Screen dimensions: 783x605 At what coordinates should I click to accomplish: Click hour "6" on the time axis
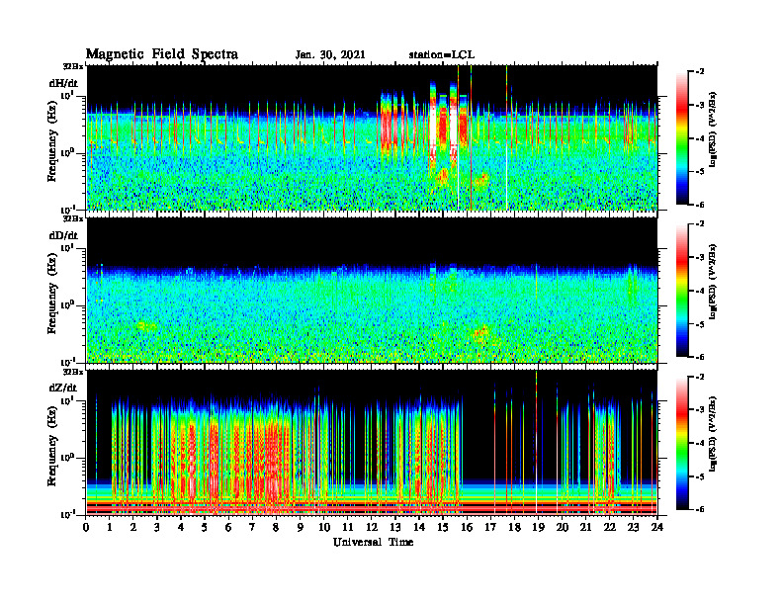point(228,527)
